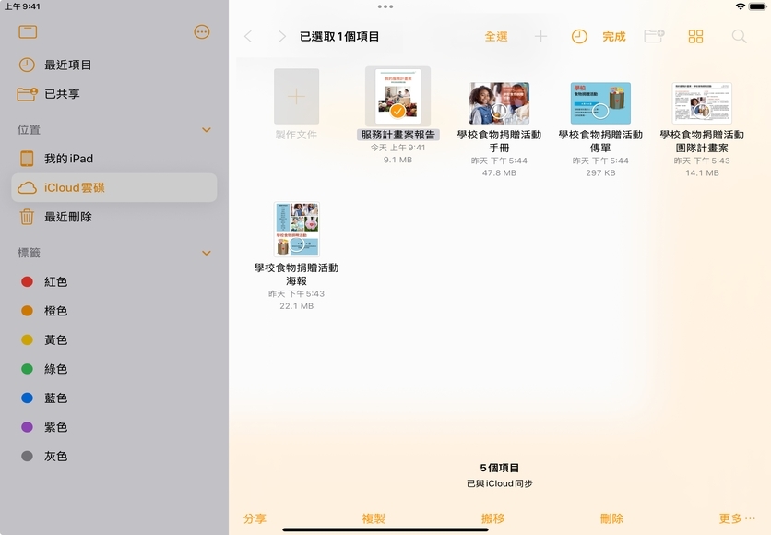Deselect the 服務計畫案報告 checkmark
The image size is (771, 535).
coord(397,112)
